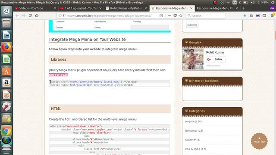This screenshot has height=155, width=276.
Task: Click the address bar URL field
Action: (x=109, y=15)
